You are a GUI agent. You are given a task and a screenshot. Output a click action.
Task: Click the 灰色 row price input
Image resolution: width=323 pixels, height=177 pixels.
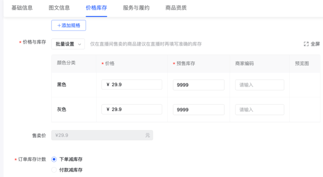(132, 109)
